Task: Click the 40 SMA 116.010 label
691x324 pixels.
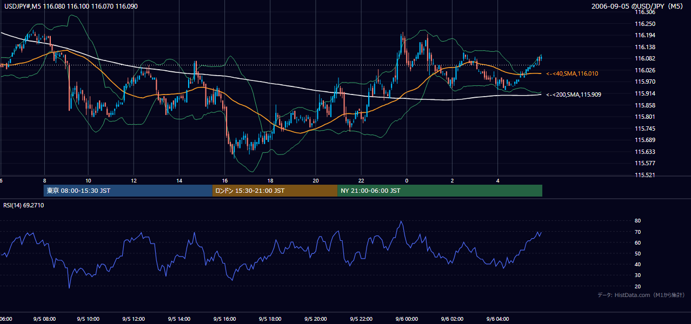Action: pyautogui.click(x=572, y=73)
